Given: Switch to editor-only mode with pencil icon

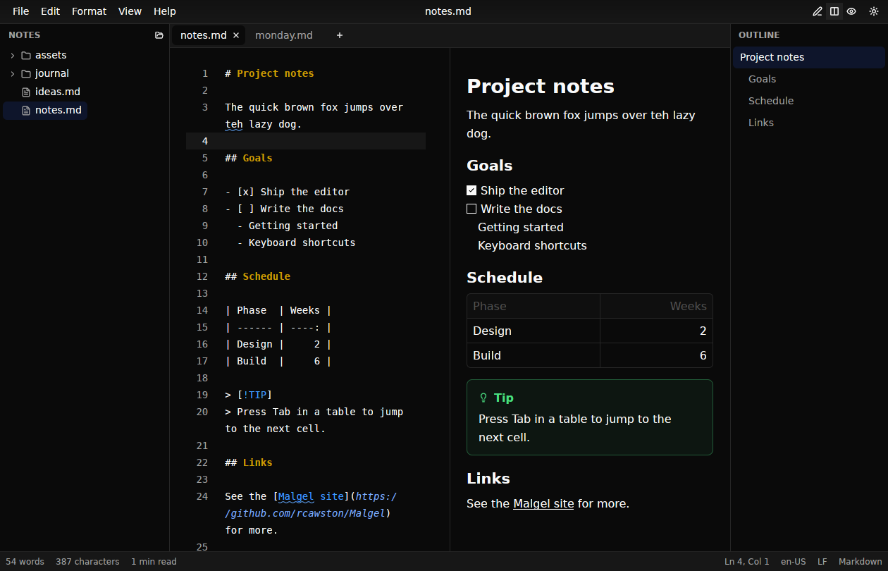Looking at the screenshot, I should click(x=818, y=11).
